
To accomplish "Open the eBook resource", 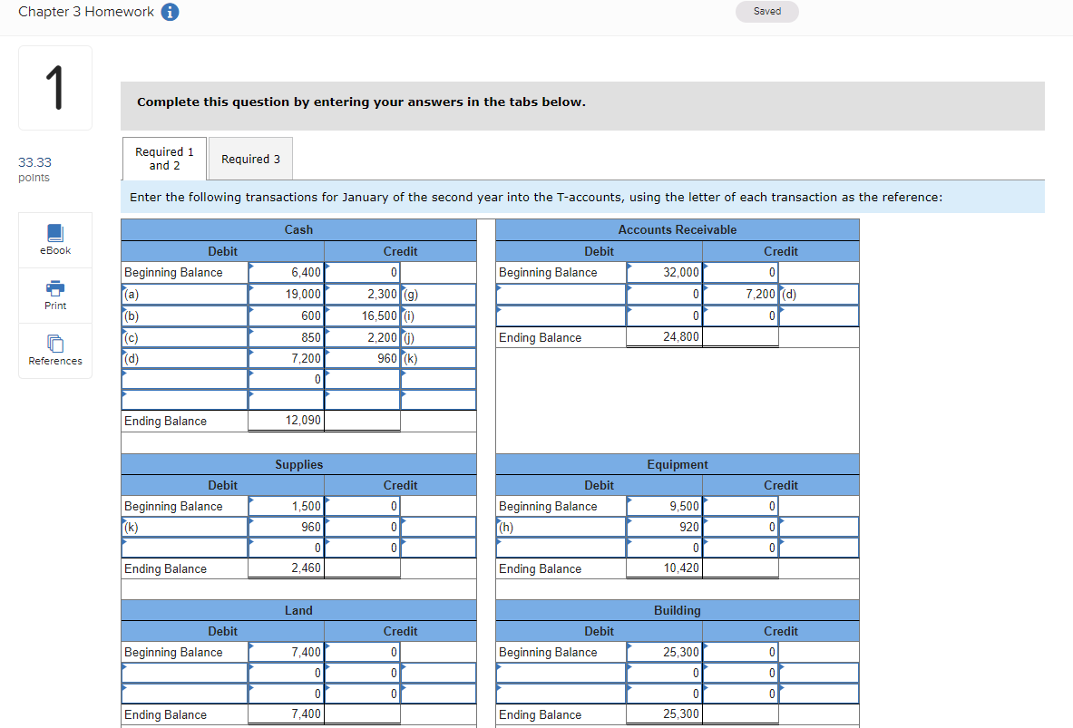I will (x=55, y=240).
